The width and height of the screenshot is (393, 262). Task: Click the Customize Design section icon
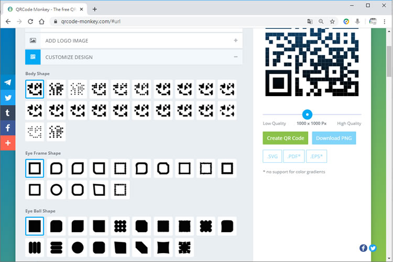click(x=33, y=57)
